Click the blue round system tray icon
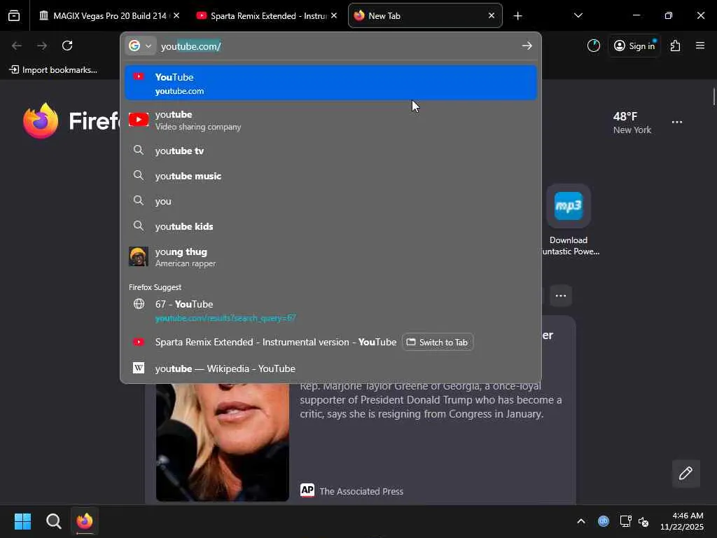Viewport: 717px width, 538px height. (604, 521)
